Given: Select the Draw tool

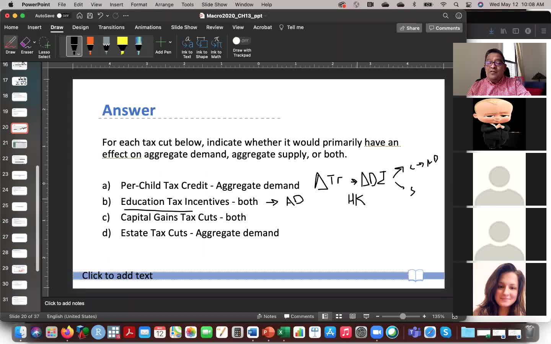Looking at the screenshot, I should [10, 45].
